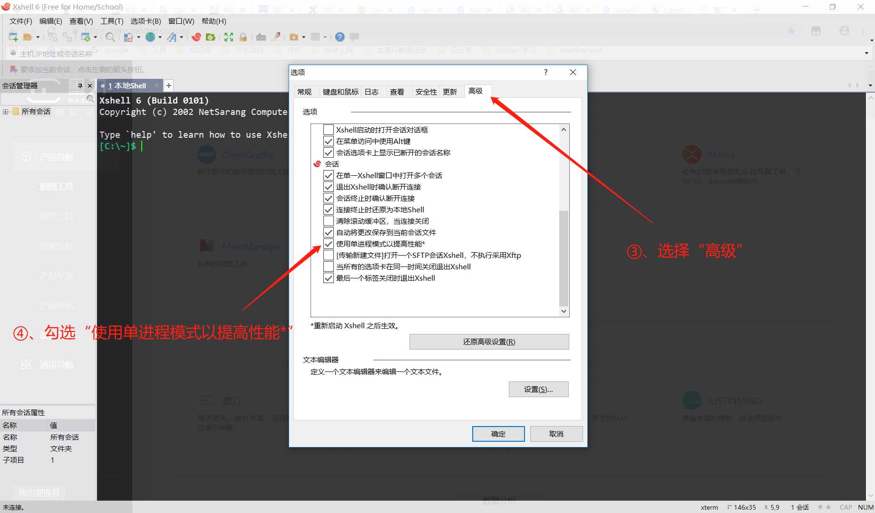Open the 文件(F) menu
This screenshot has width=875, height=513.
point(20,21)
